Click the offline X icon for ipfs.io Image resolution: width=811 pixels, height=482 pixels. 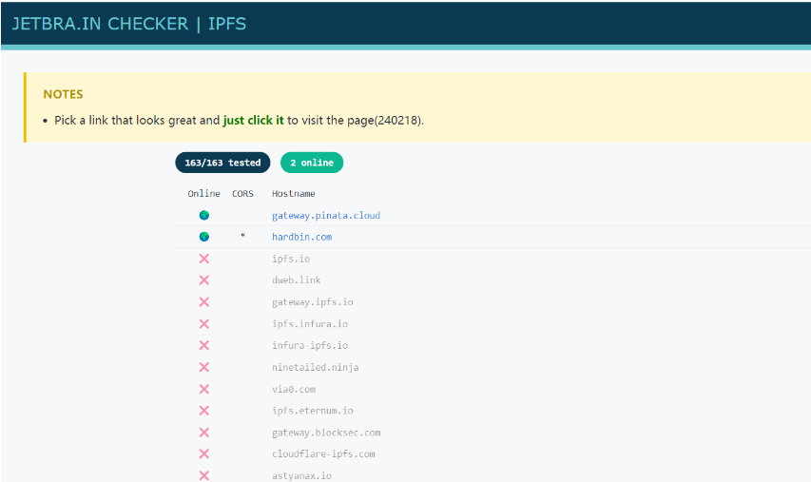[x=204, y=259]
